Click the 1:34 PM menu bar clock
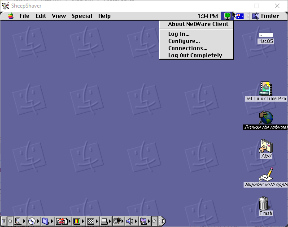Viewport: 288px width, 227px height. coord(208,16)
